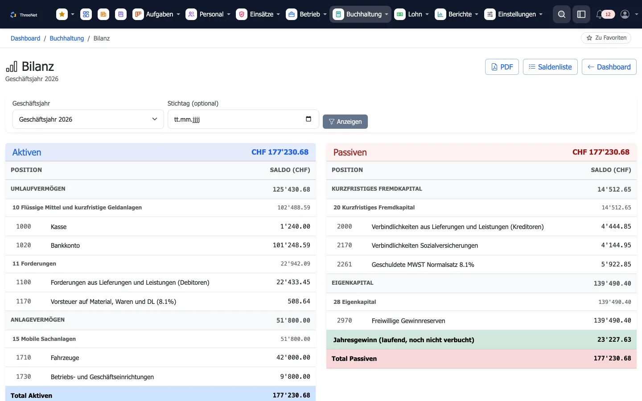Screen dimensions: 642x401
Task: Open the Berichte menu
Action: (x=457, y=14)
